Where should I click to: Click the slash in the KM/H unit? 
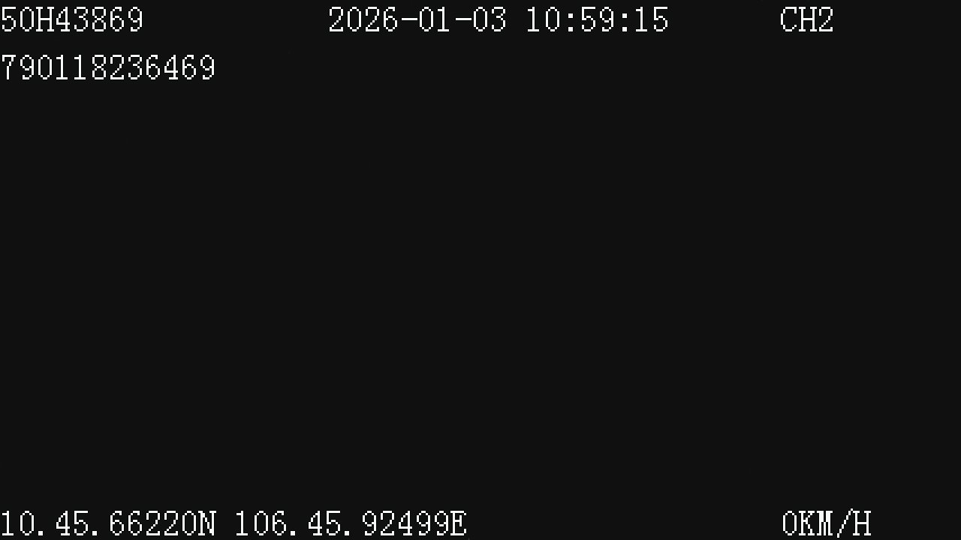click(x=844, y=523)
